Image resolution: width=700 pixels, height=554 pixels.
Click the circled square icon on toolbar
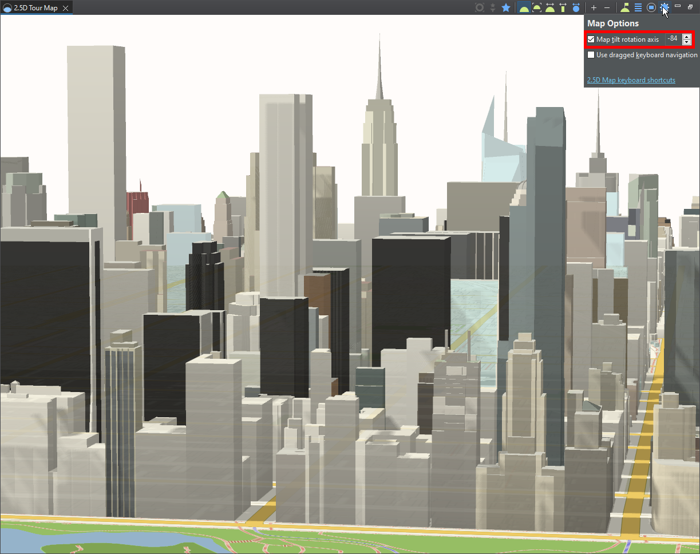tap(650, 7)
